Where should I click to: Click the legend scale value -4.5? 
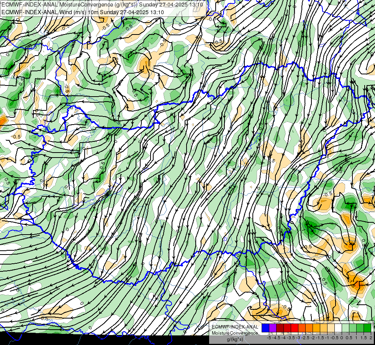point(276,338)
